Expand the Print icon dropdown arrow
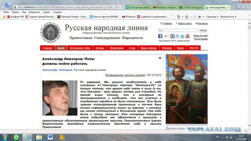The height and width of the screenshot is (141, 251). tap(204, 16)
